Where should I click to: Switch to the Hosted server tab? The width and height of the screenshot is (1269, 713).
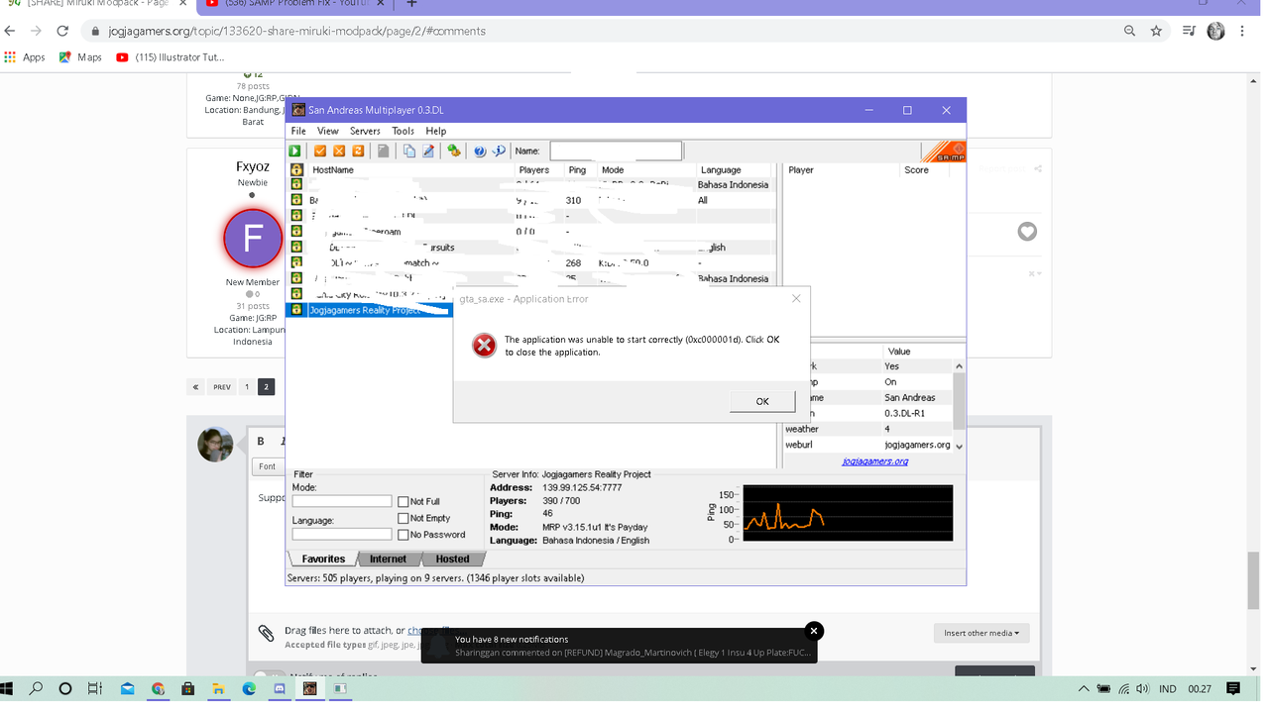pyautogui.click(x=452, y=559)
